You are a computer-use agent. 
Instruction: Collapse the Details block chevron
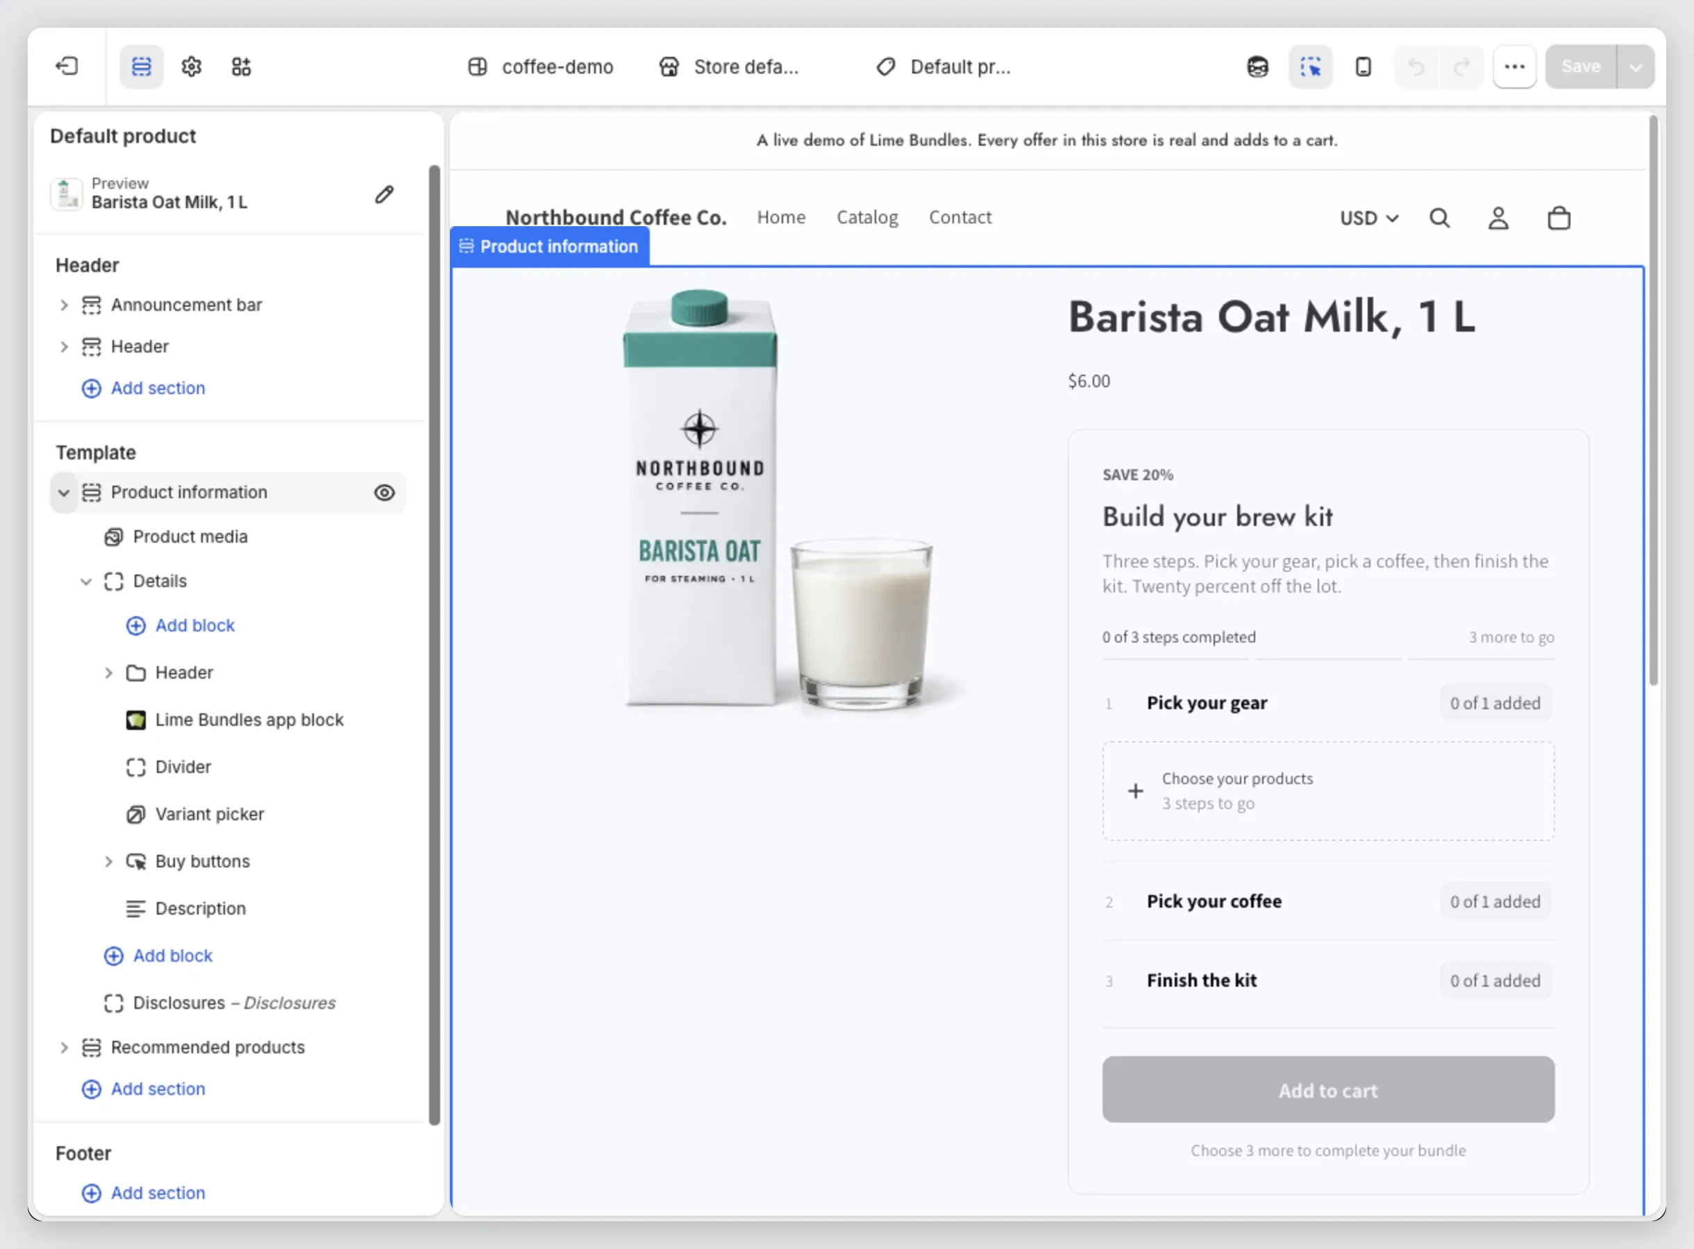(x=86, y=581)
